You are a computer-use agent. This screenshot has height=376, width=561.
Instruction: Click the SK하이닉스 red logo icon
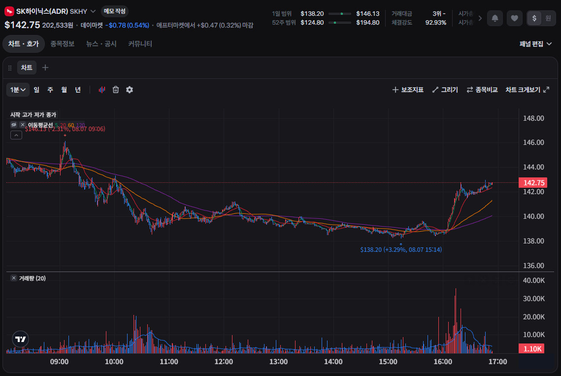click(x=9, y=11)
